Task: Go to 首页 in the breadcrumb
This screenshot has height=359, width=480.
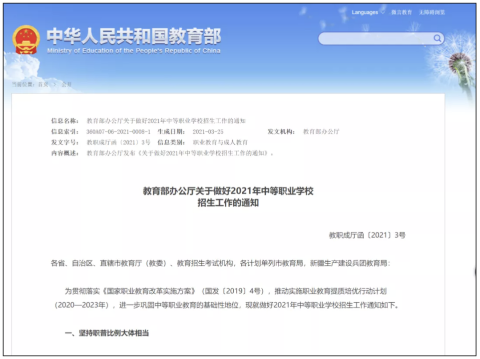Action: tap(43, 84)
